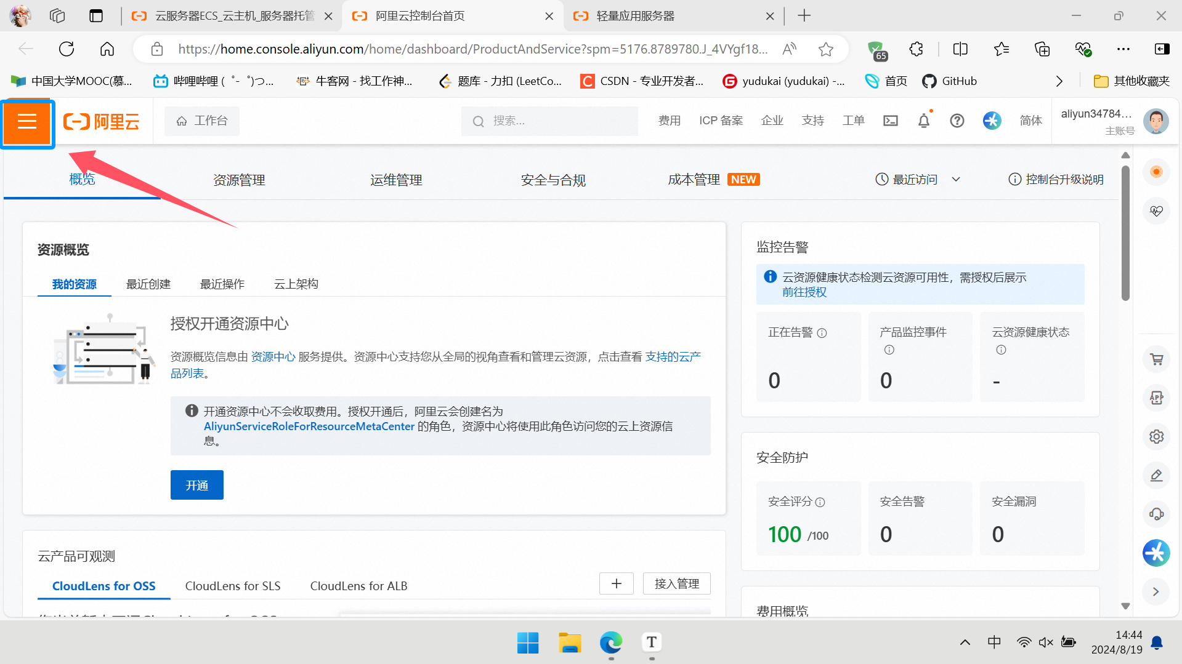Open the 费用 header menu
Image resolution: width=1182 pixels, height=664 pixels.
(670, 121)
